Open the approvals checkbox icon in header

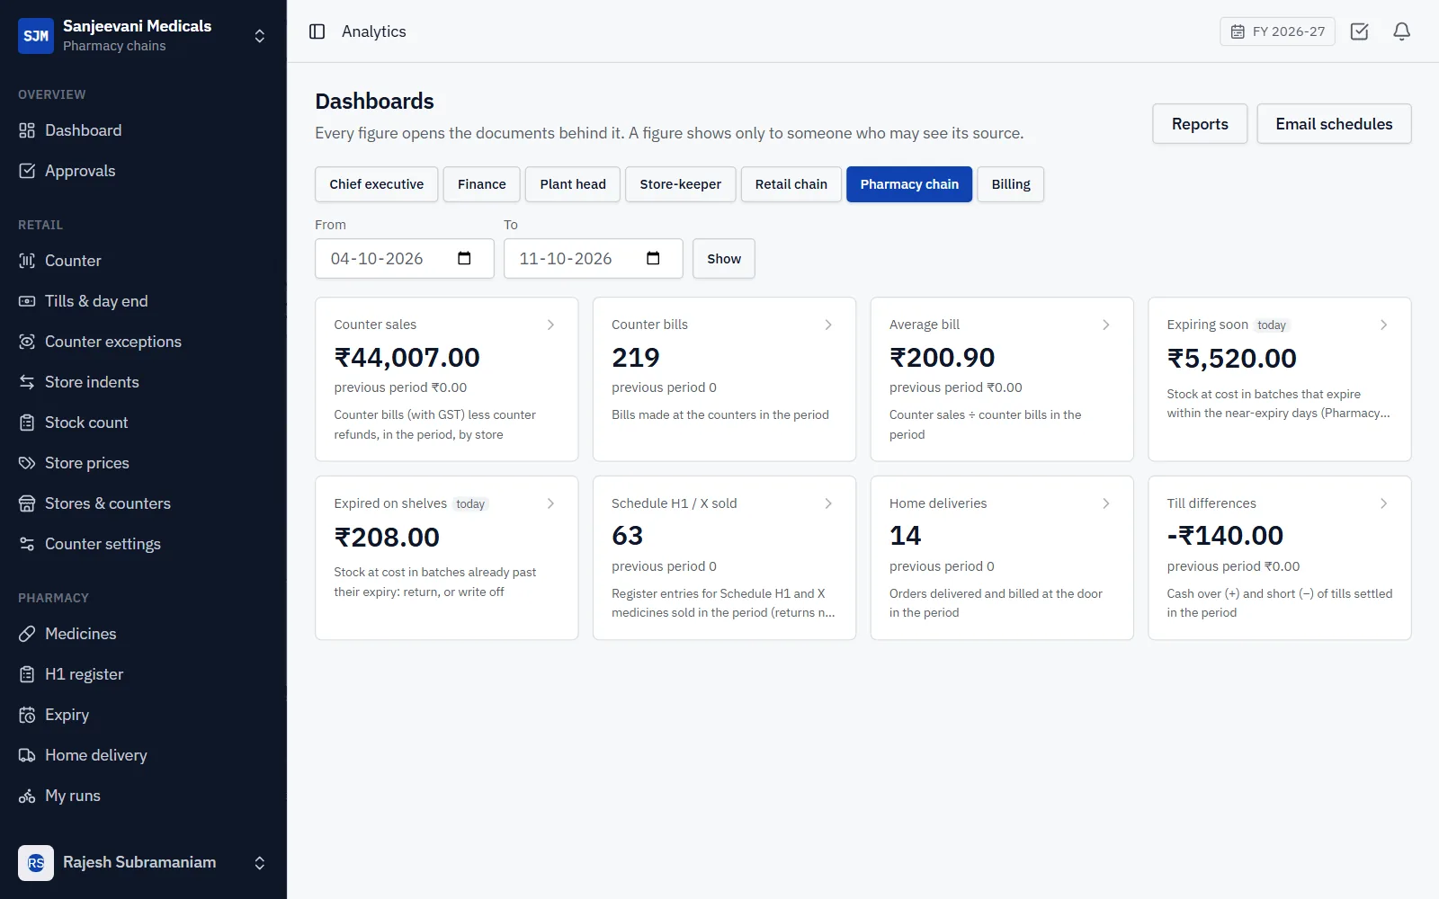coord(1360,31)
